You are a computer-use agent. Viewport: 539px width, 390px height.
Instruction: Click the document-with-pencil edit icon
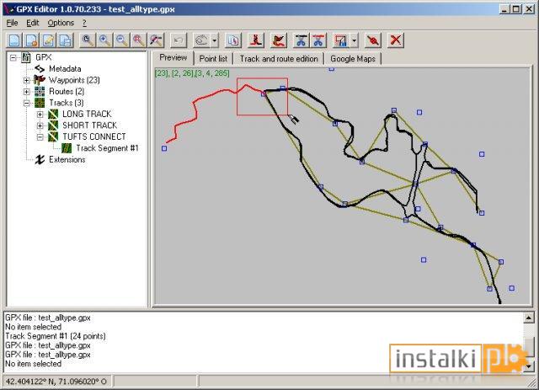pyautogui.click(x=49, y=40)
